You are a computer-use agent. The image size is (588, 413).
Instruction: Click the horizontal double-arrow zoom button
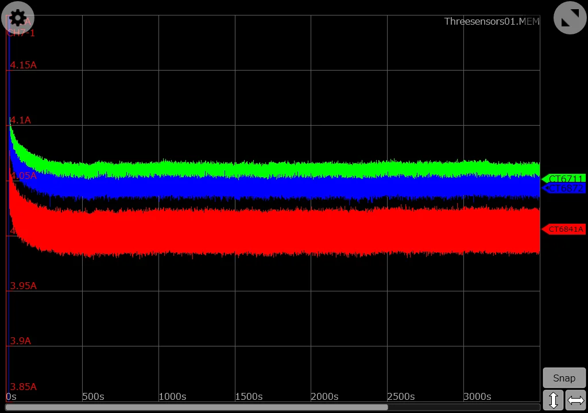(575, 400)
